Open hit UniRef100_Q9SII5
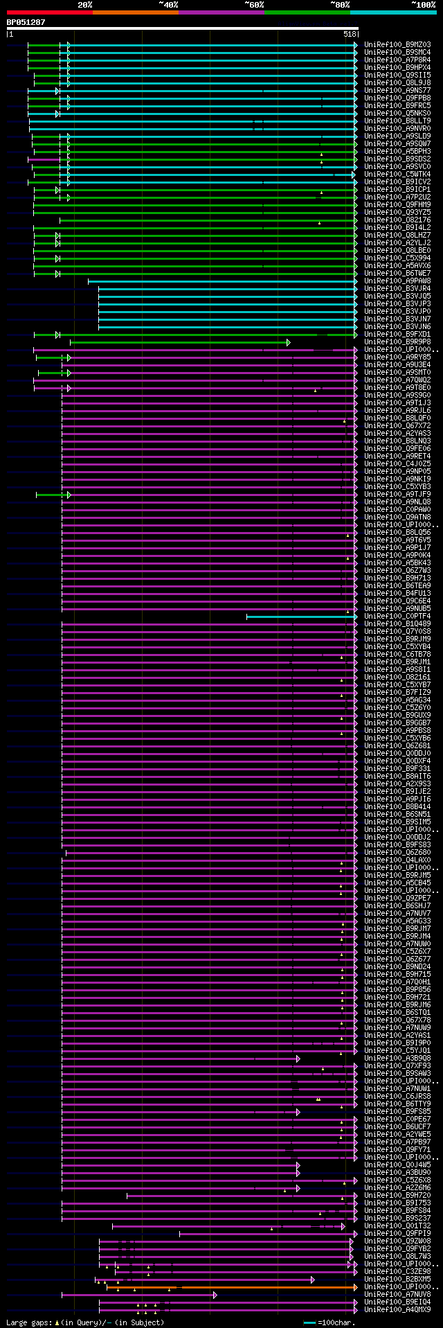This screenshot has width=443, height=1328. 397,76
